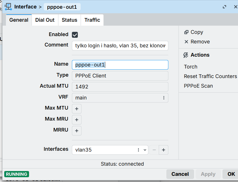This screenshot has width=238, height=182.
Task: Focus the Comment input field
Action: 120,46
